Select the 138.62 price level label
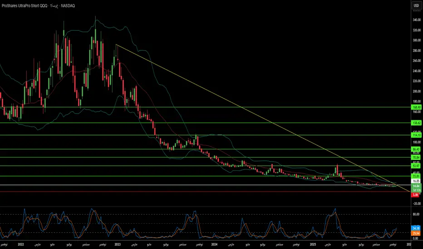Screen dimensions: 423x249 tap(416, 123)
